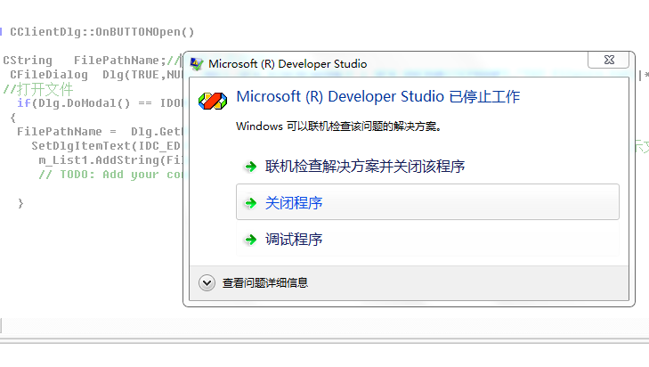Choose 调试程序 to debug the program
Viewport: 649px width, 367px height.
(x=427, y=239)
